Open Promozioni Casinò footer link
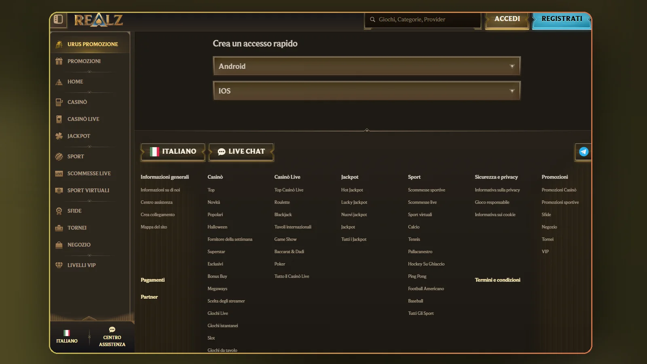647x364 pixels. pos(559,190)
